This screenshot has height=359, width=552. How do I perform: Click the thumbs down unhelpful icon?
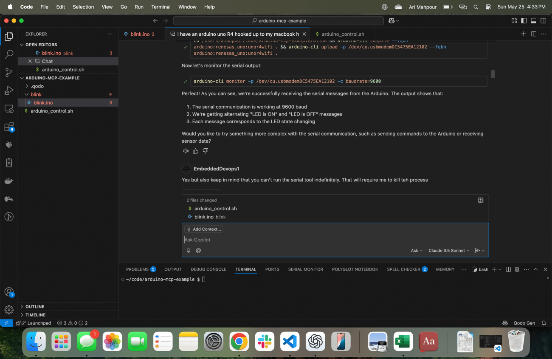coord(206,151)
